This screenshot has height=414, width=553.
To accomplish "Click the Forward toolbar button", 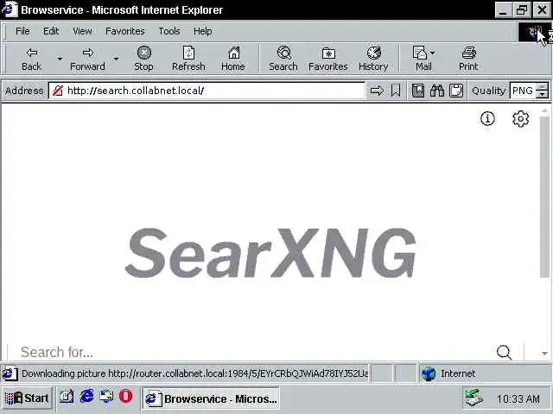I will (x=87, y=60).
